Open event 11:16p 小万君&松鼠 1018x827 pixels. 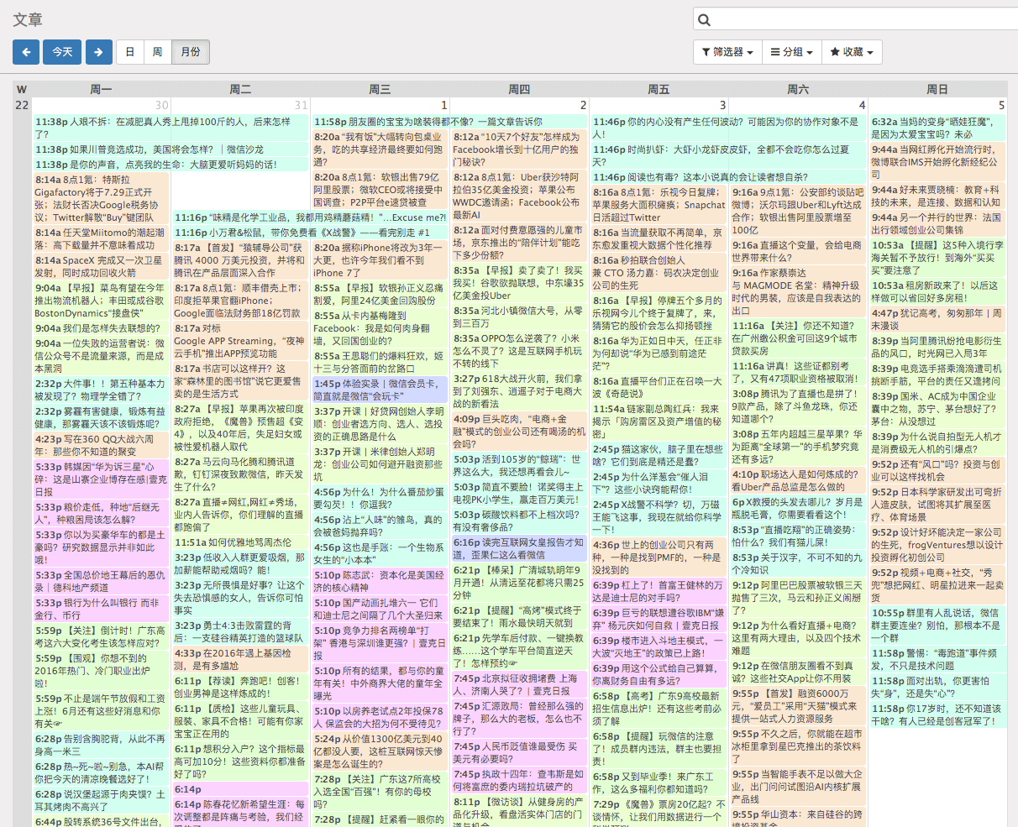[x=310, y=233]
